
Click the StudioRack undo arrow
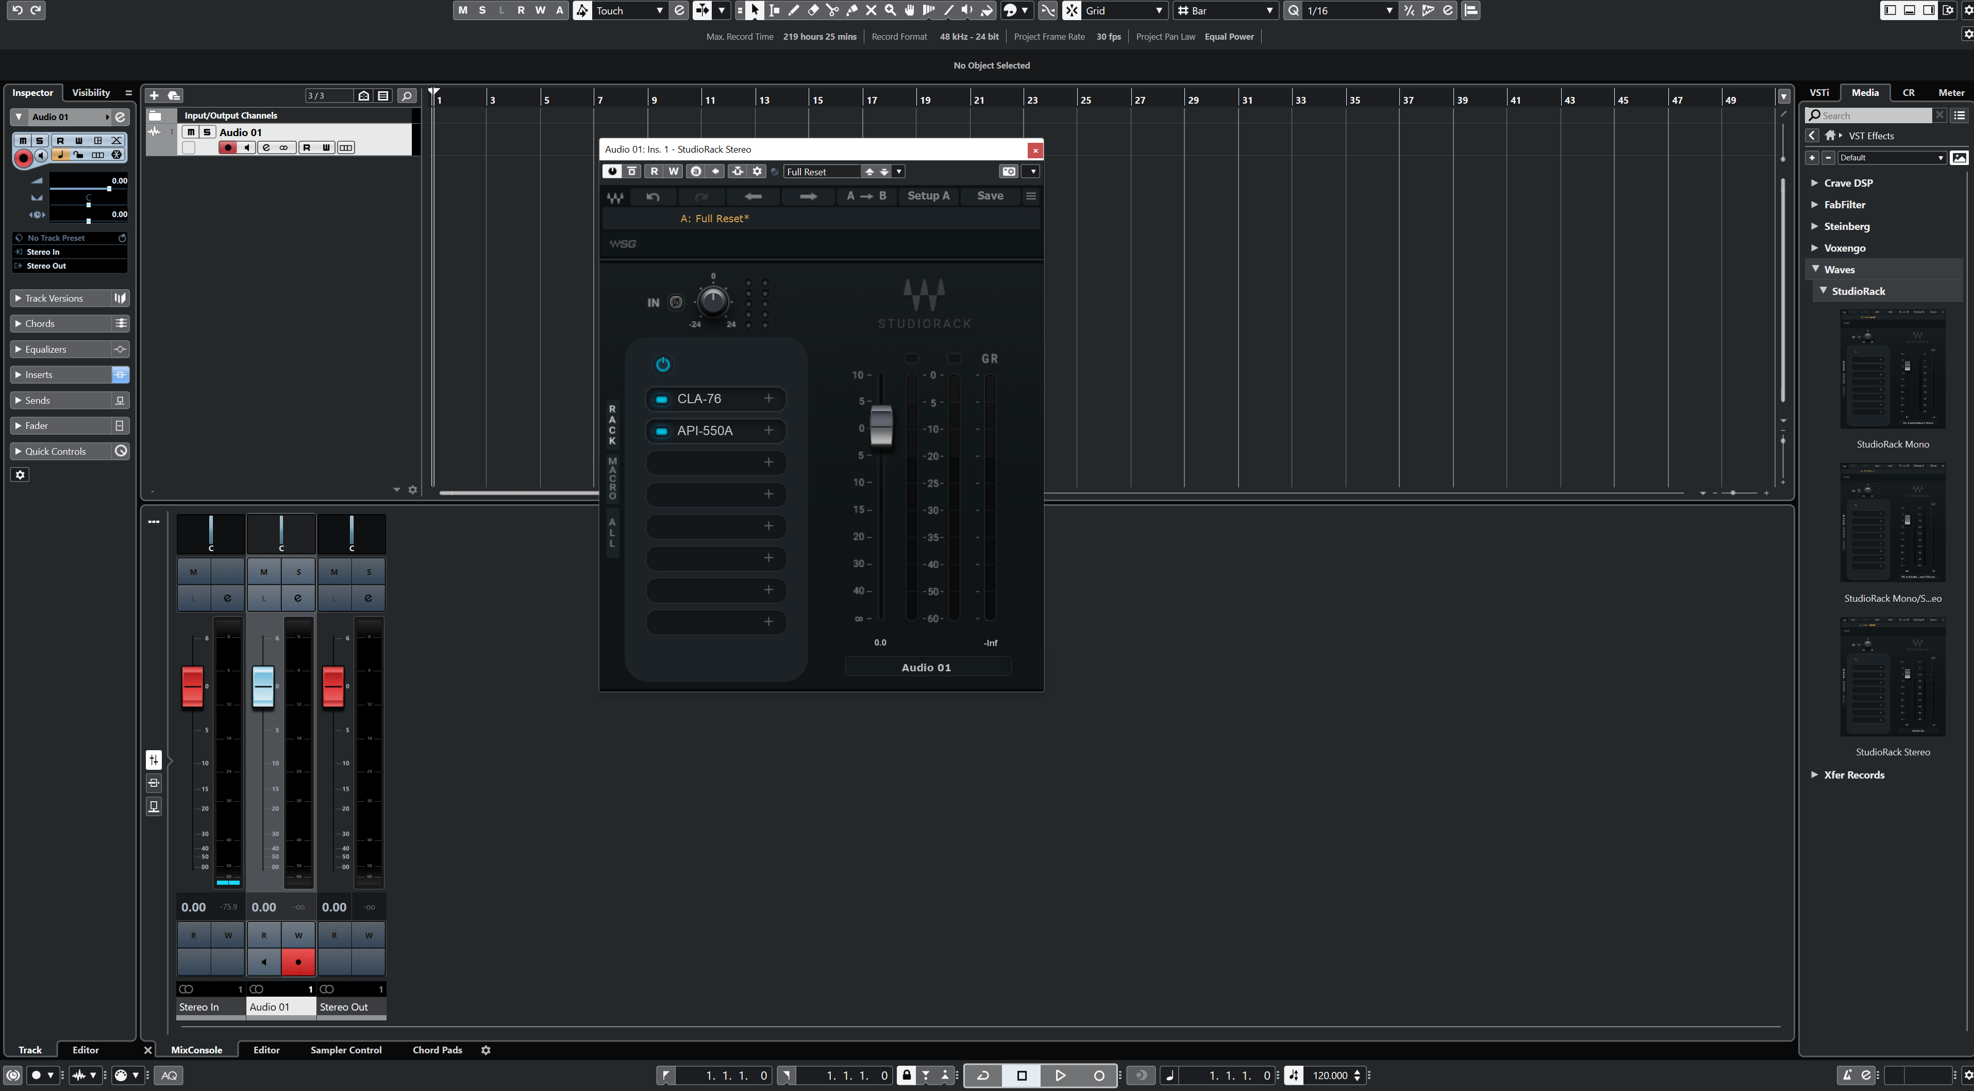653,196
